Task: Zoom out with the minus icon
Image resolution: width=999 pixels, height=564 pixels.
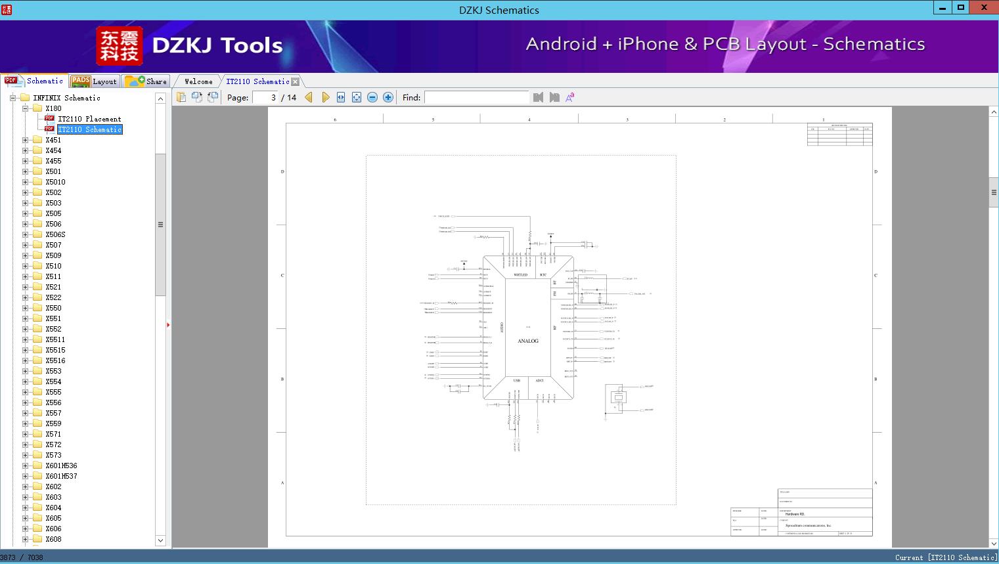Action: click(x=372, y=97)
